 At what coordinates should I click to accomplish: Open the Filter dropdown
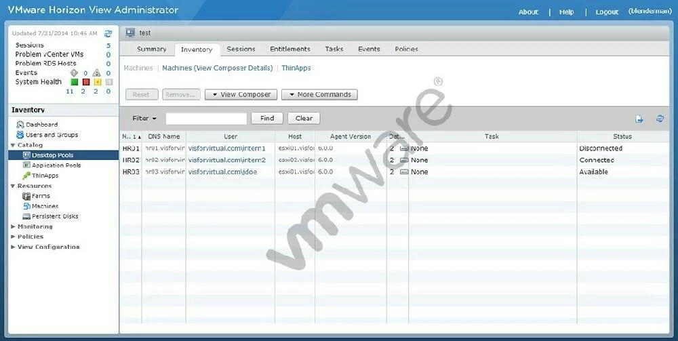pos(144,119)
